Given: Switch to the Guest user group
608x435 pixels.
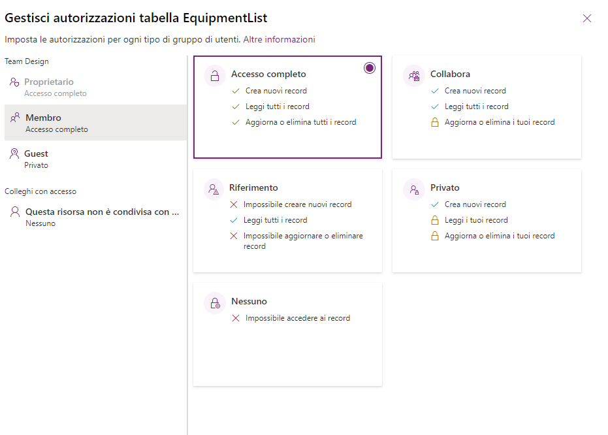Looking at the screenshot, I should [x=95, y=159].
